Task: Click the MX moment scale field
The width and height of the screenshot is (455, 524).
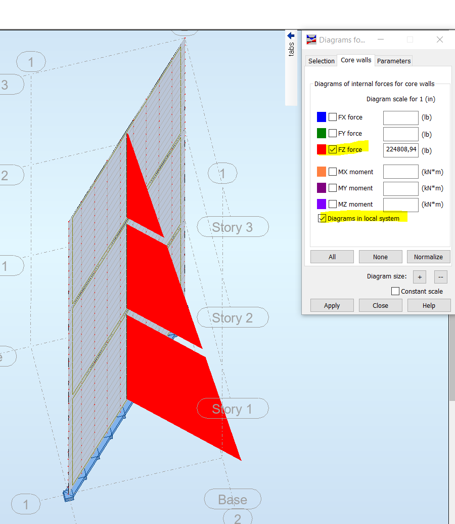Action: pyautogui.click(x=400, y=172)
